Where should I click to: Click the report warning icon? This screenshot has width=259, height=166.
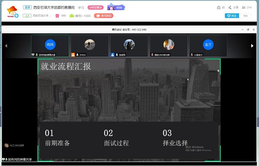tap(219, 7)
